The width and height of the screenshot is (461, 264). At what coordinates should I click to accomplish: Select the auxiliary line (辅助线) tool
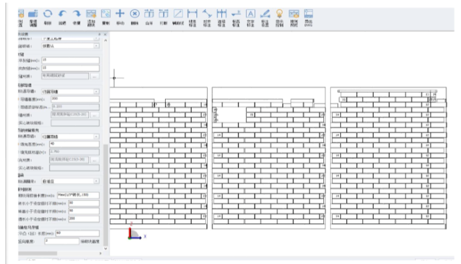coord(178,17)
